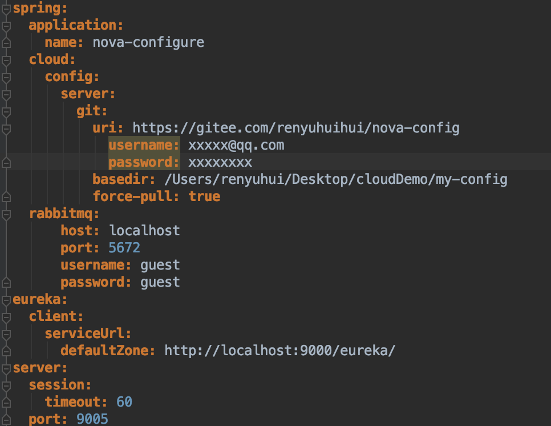Click the application name nova-configure

[x=148, y=43]
